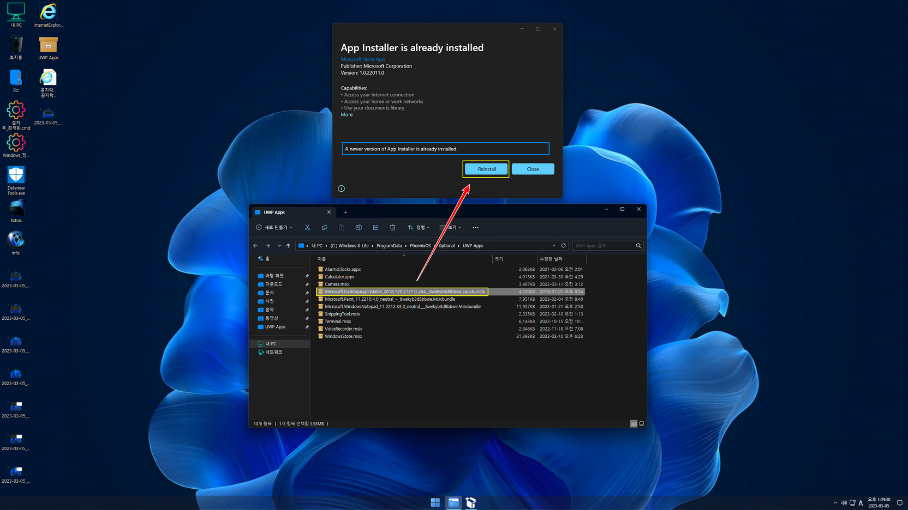Click the already-installed message text box
Viewport: 908px width, 510px height.
445,149
